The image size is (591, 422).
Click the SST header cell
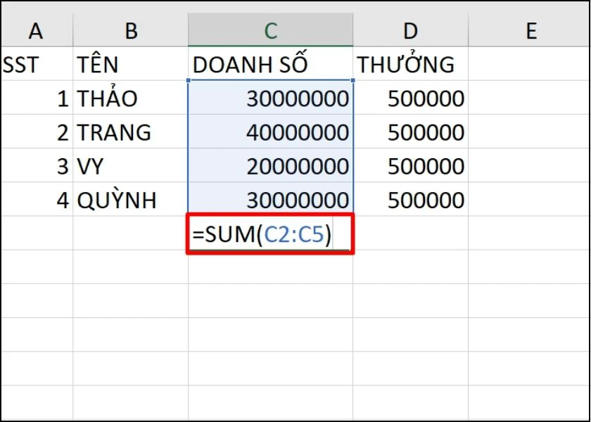click(x=37, y=64)
